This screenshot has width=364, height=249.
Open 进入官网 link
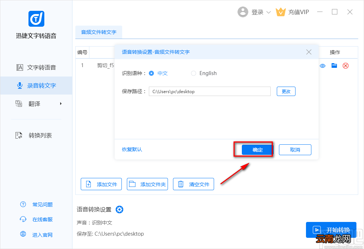pos(43,235)
